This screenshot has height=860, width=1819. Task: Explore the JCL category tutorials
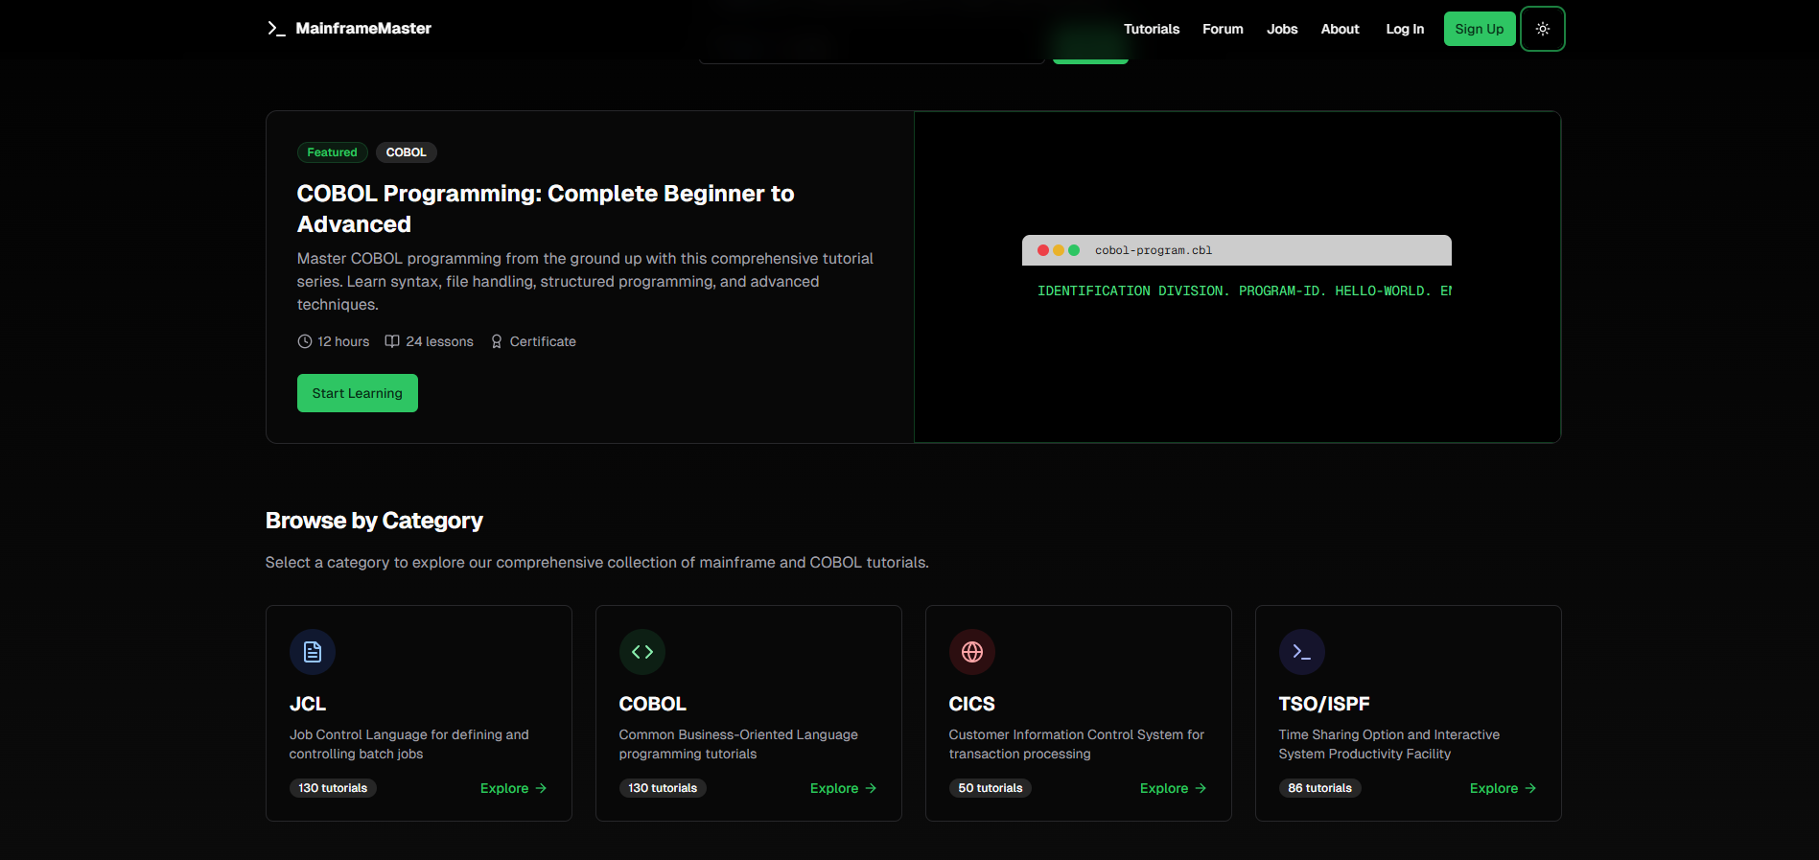click(513, 788)
